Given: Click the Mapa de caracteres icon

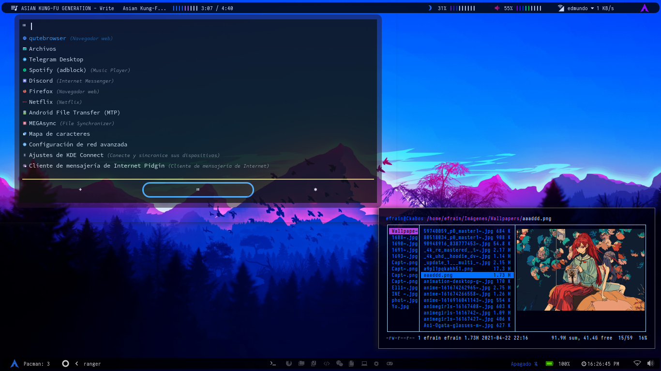Looking at the screenshot, I should coord(25,134).
